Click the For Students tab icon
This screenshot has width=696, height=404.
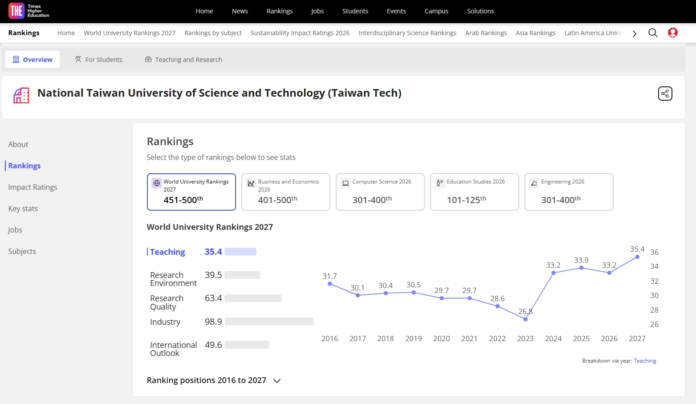coord(78,59)
